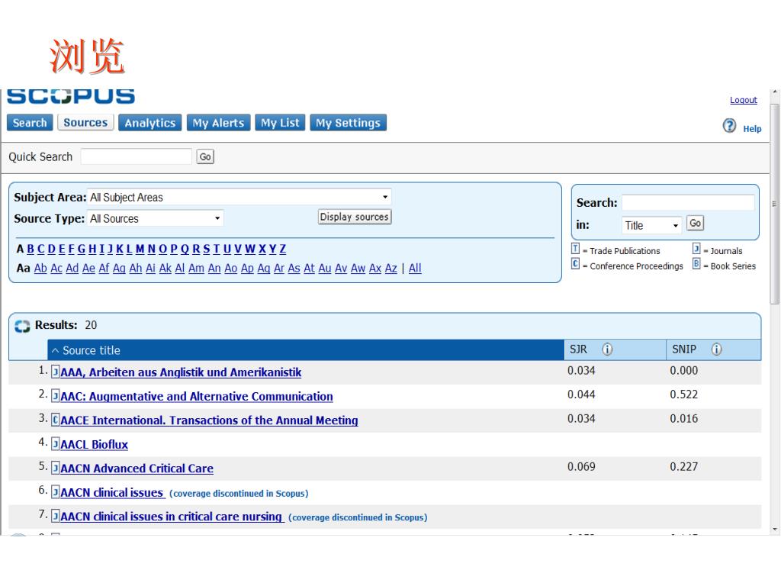Open the Search tab
The height and width of the screenshot is (586, 781).
coord(30,123)
